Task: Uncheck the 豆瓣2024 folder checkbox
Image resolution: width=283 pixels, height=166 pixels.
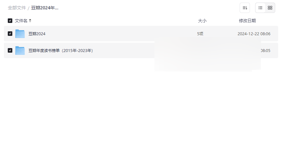Action: point(10,34)
